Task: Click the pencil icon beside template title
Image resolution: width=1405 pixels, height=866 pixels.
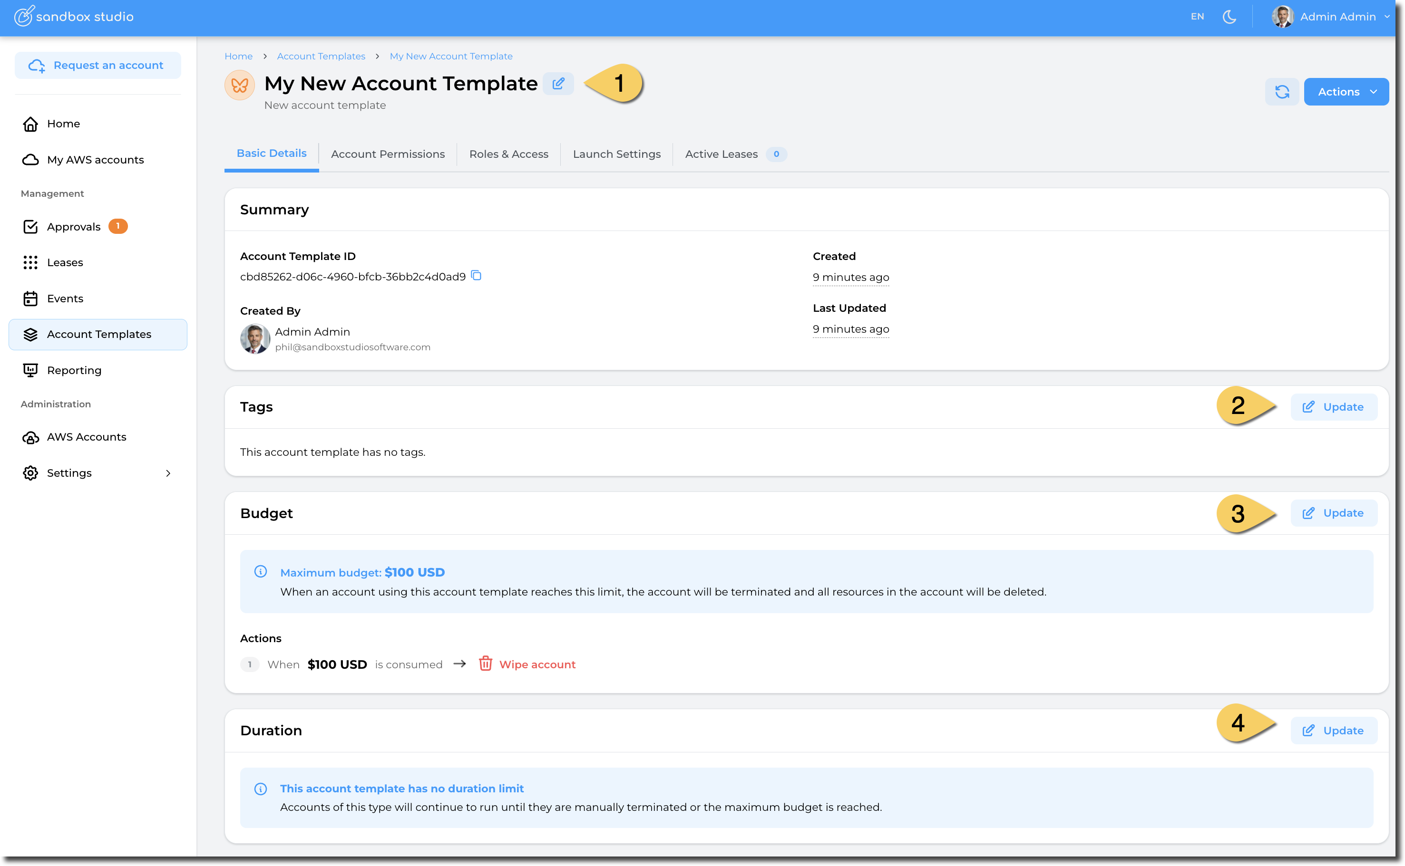Action: (558, 84)
